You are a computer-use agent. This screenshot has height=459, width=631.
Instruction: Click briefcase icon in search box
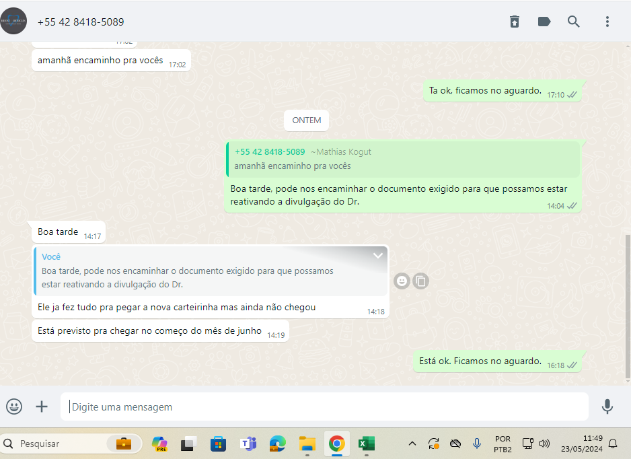pos(124,444)
